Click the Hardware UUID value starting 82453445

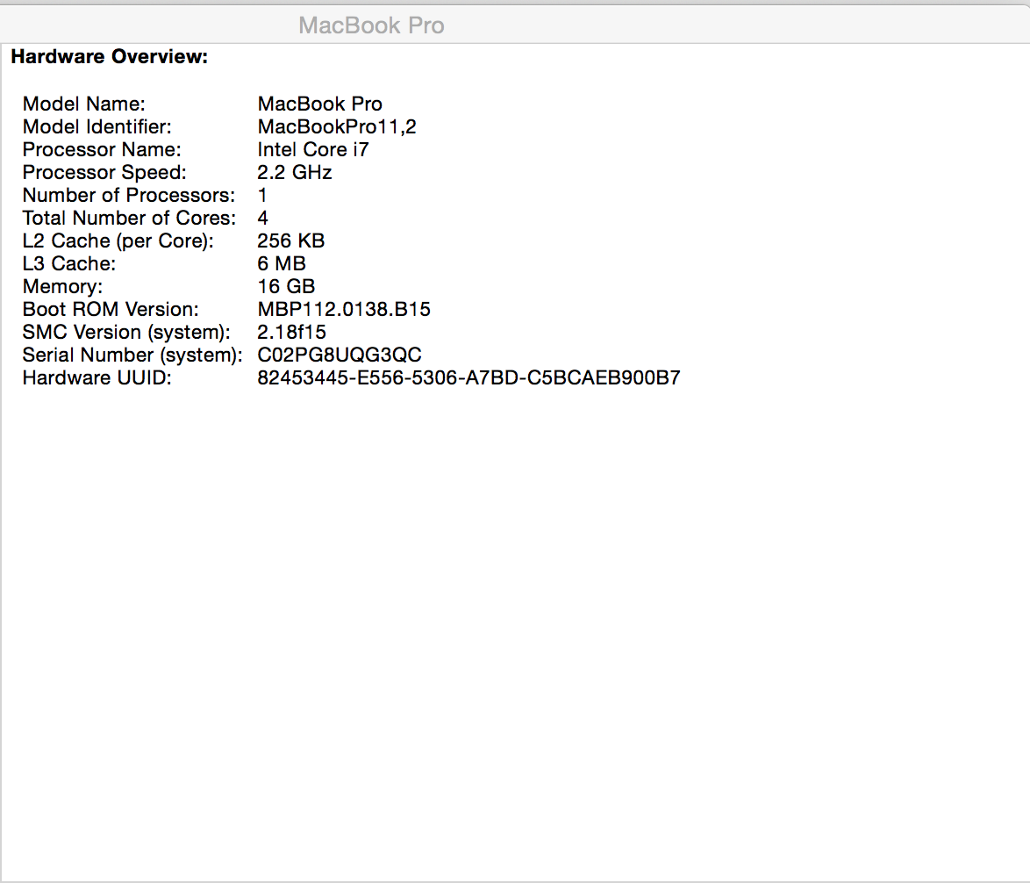point(469,378)
